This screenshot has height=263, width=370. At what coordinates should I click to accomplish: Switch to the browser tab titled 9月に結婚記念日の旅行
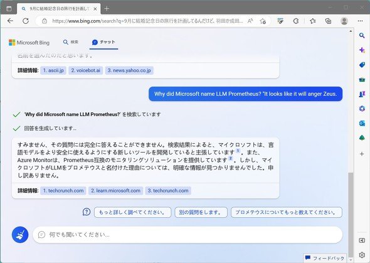tap(59, 9)
